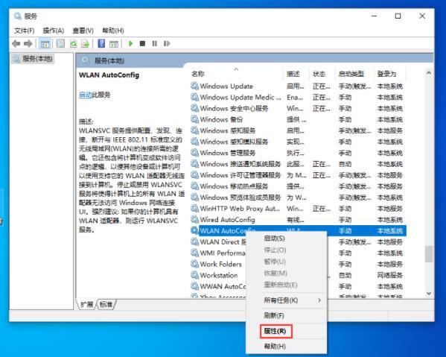This screenshot has width=446, height=357.
Task: Select Windows 预览体验成员服务 row
Action: point(298,198)
